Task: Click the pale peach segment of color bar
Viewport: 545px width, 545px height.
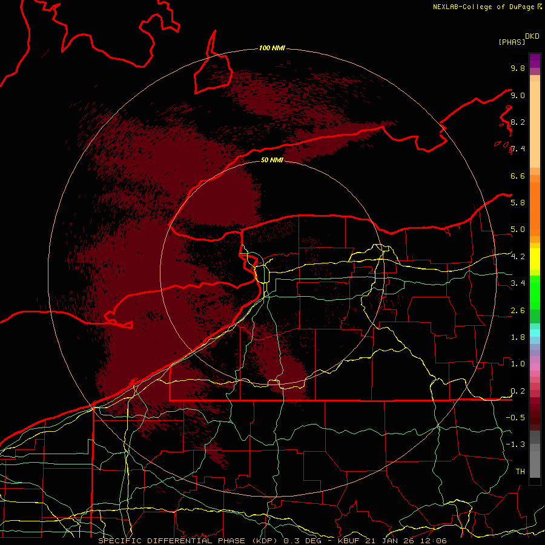Action: click(x=535, y=125)
